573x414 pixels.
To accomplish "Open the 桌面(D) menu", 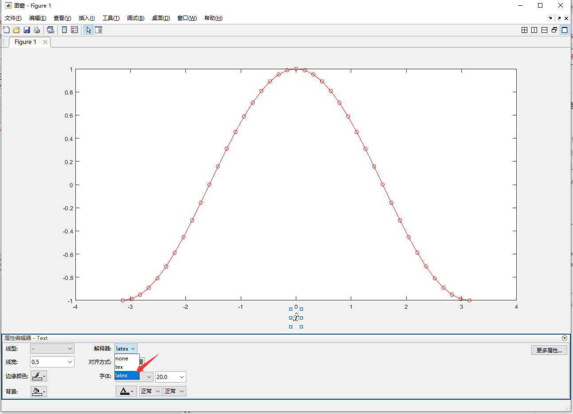I will [161, 18].
